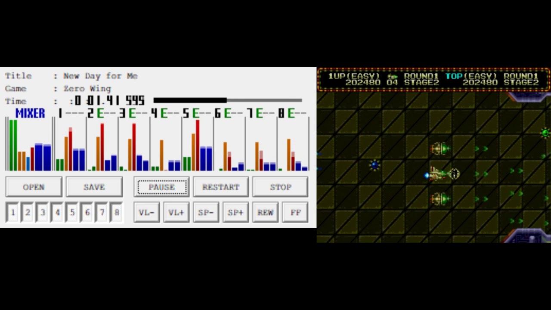This screenshot has height=310, width=551.
Task: Click the blue spiked mine enemy
Action: (x=375, y=165)
